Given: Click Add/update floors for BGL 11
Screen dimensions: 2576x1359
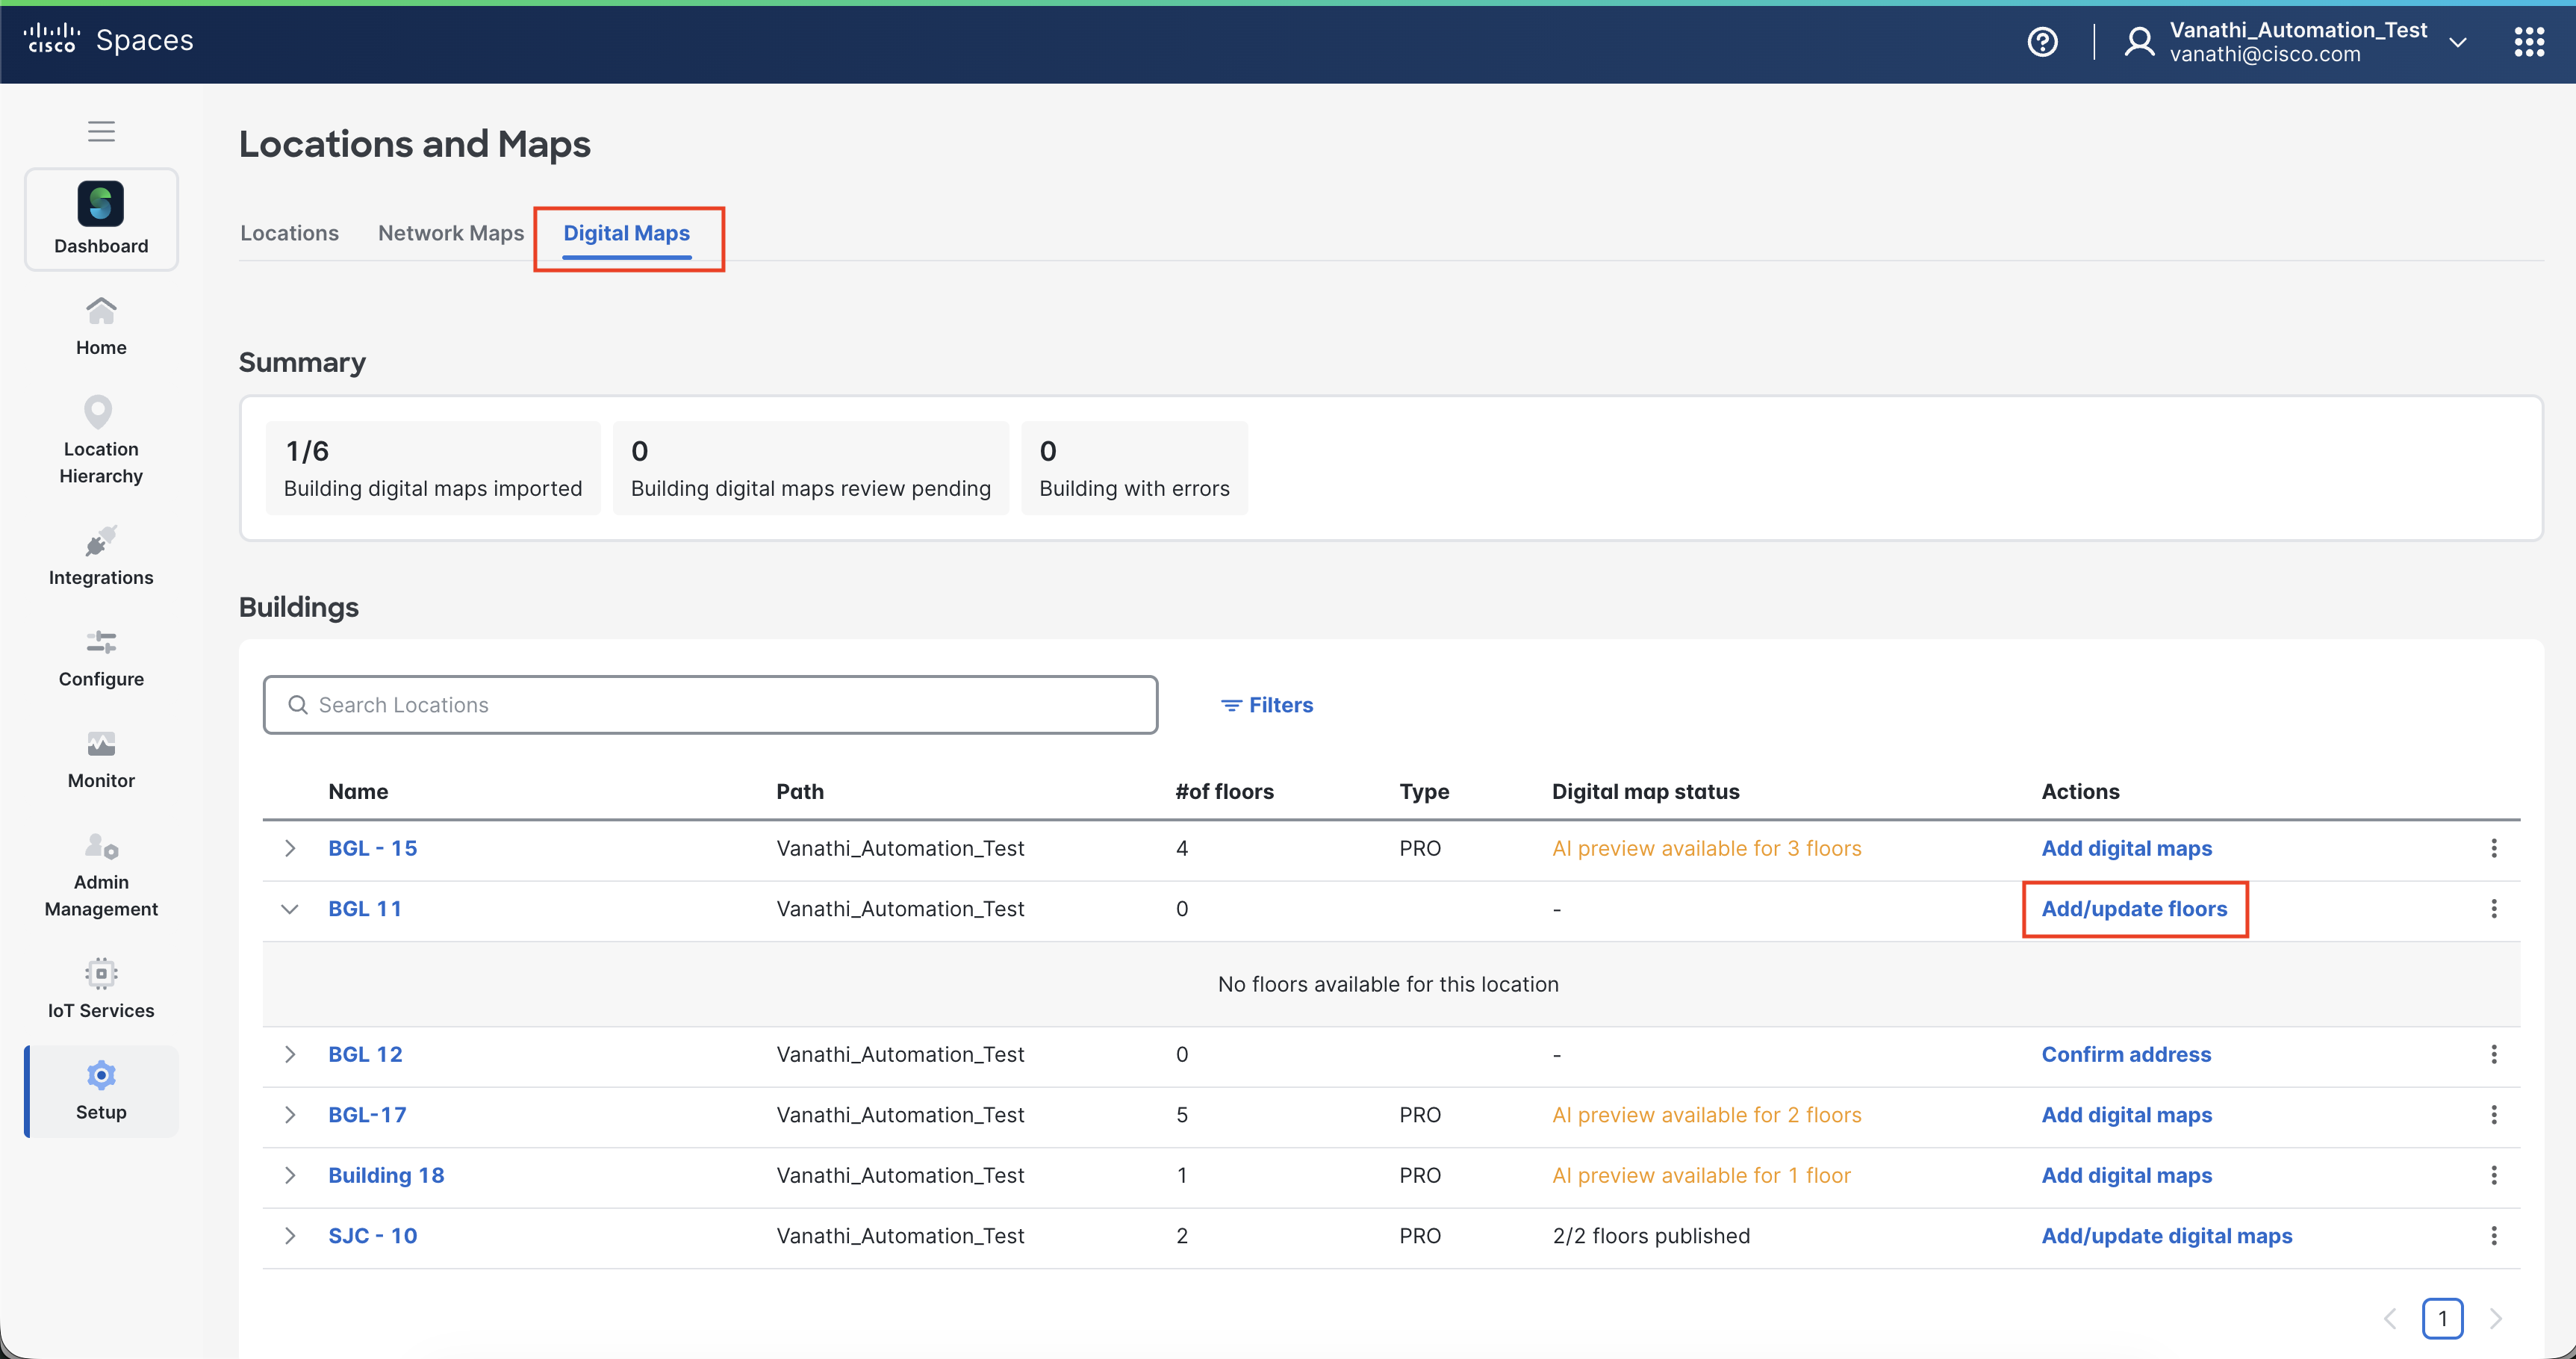Looking at the screenshot, I should (x=2134, y=909).
